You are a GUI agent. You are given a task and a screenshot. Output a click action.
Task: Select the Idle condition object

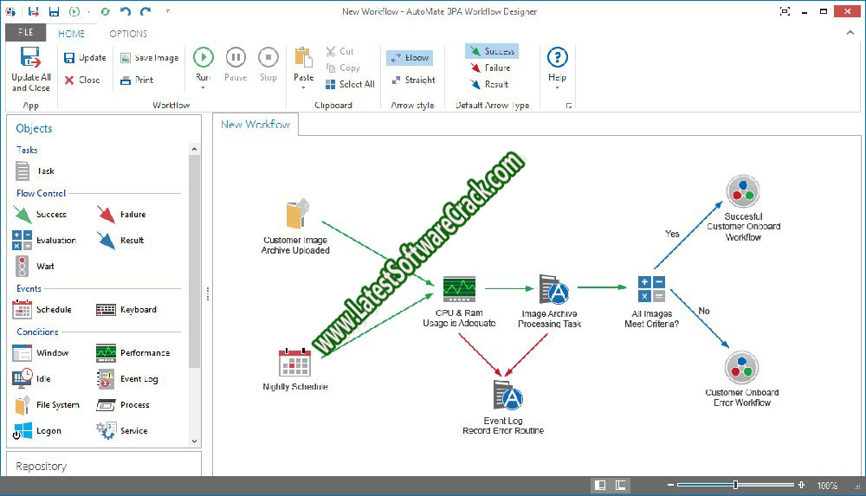click(32, 379)
